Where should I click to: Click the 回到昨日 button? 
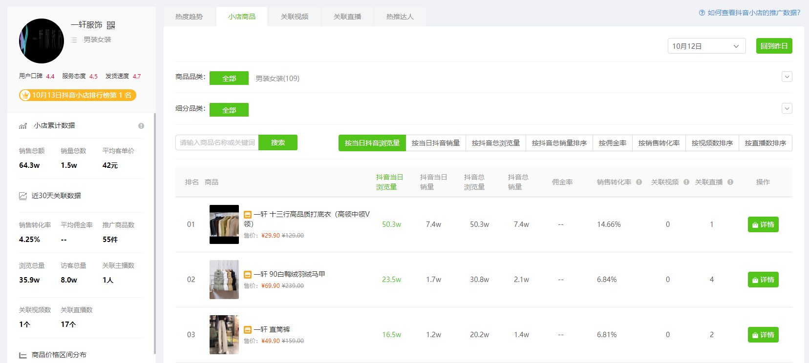tap(774, 46)
